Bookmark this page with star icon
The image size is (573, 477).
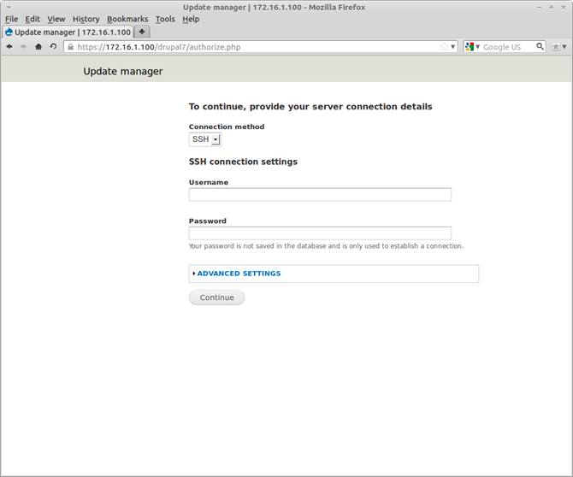click(x=443, y=47)
